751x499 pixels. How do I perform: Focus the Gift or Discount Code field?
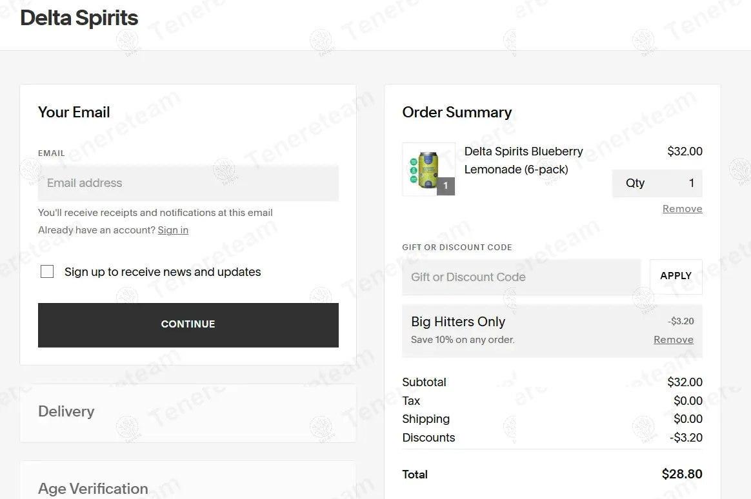521,277
